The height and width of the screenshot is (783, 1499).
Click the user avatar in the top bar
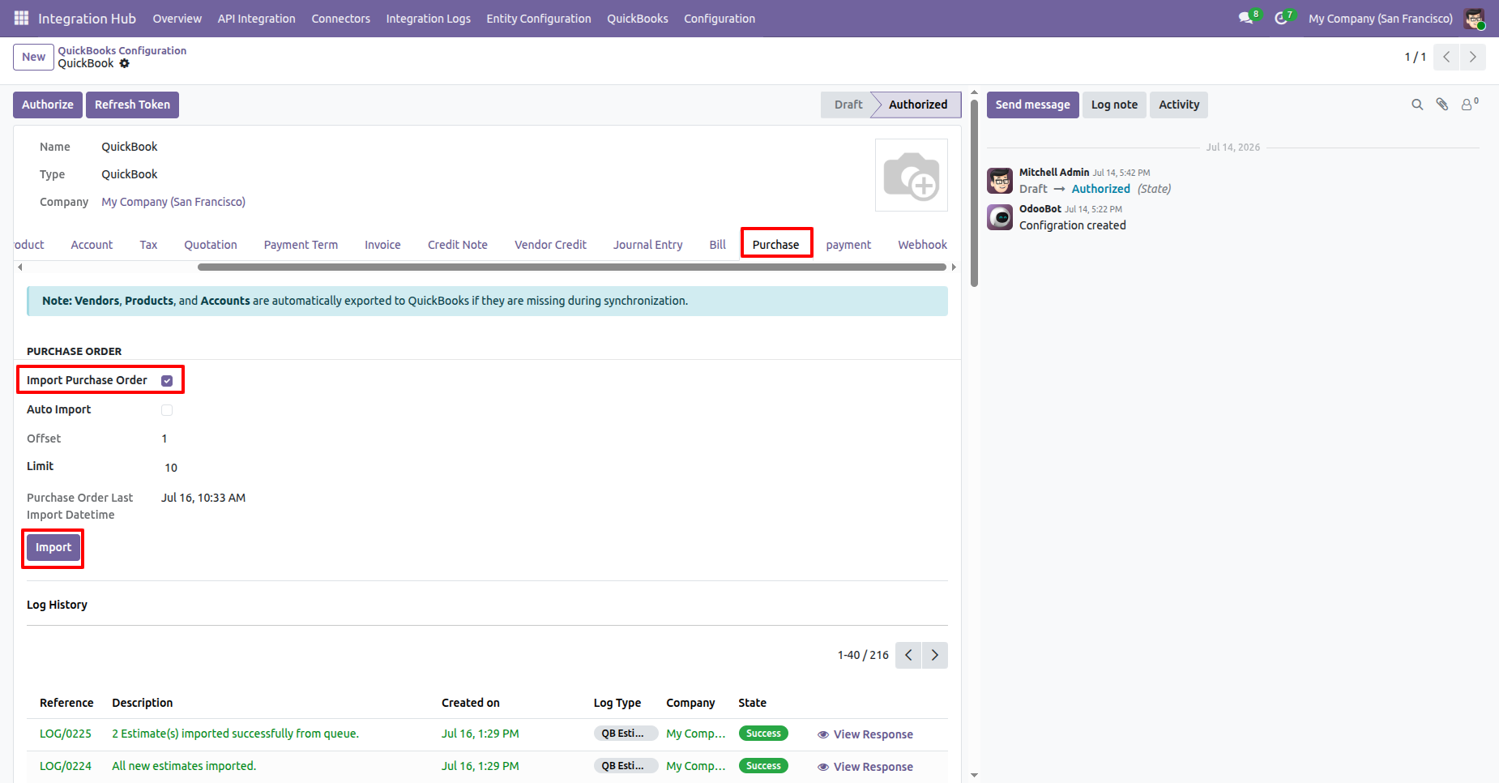point(1474,18)
